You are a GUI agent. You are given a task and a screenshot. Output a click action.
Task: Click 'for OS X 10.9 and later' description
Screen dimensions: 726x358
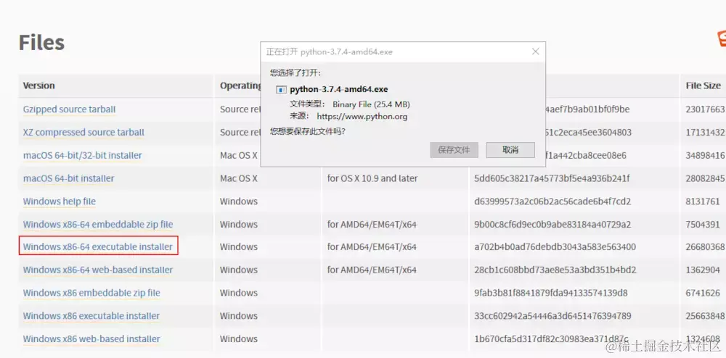point(372,178)
